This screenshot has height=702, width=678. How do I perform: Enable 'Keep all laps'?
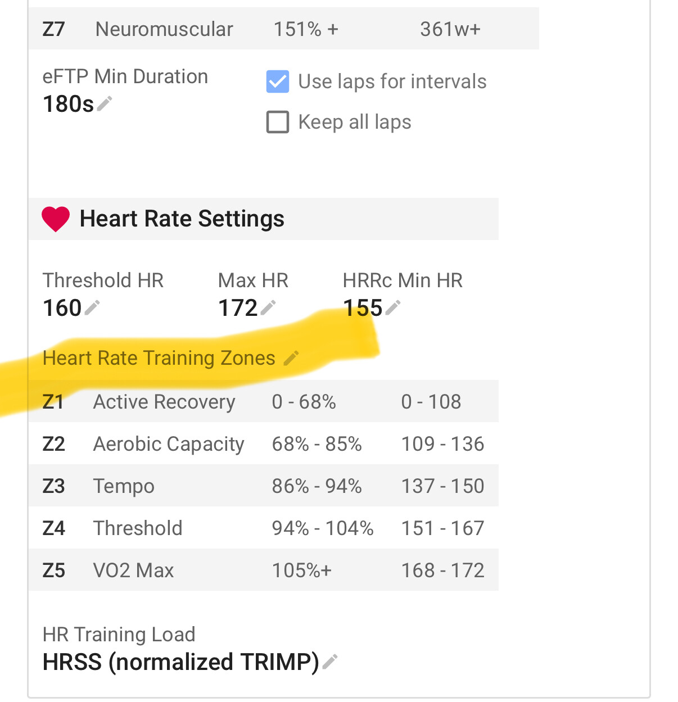[x=278, y=122]
